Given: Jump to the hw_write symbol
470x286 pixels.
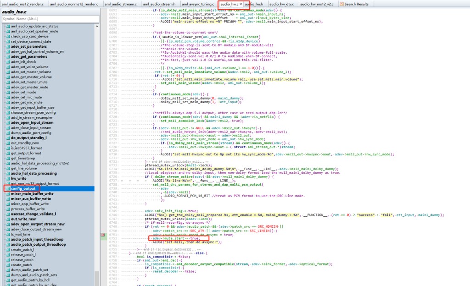Looking at the screenshot, I should [x=18, y=179].
